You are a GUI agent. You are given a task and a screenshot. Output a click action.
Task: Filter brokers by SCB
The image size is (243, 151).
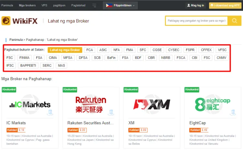[97, 58]
